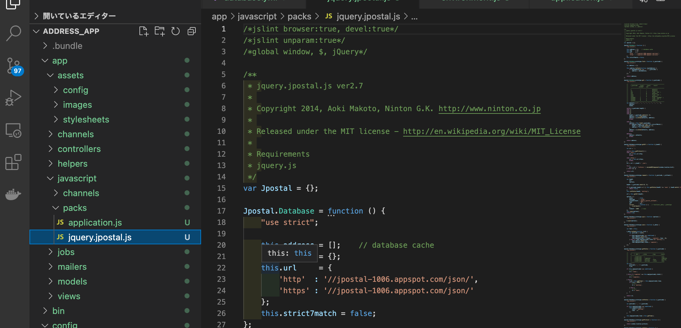This screenshot has height=328, width=681.
Task: Open the Search view in activity bar
Action: (x=13, y=33)
